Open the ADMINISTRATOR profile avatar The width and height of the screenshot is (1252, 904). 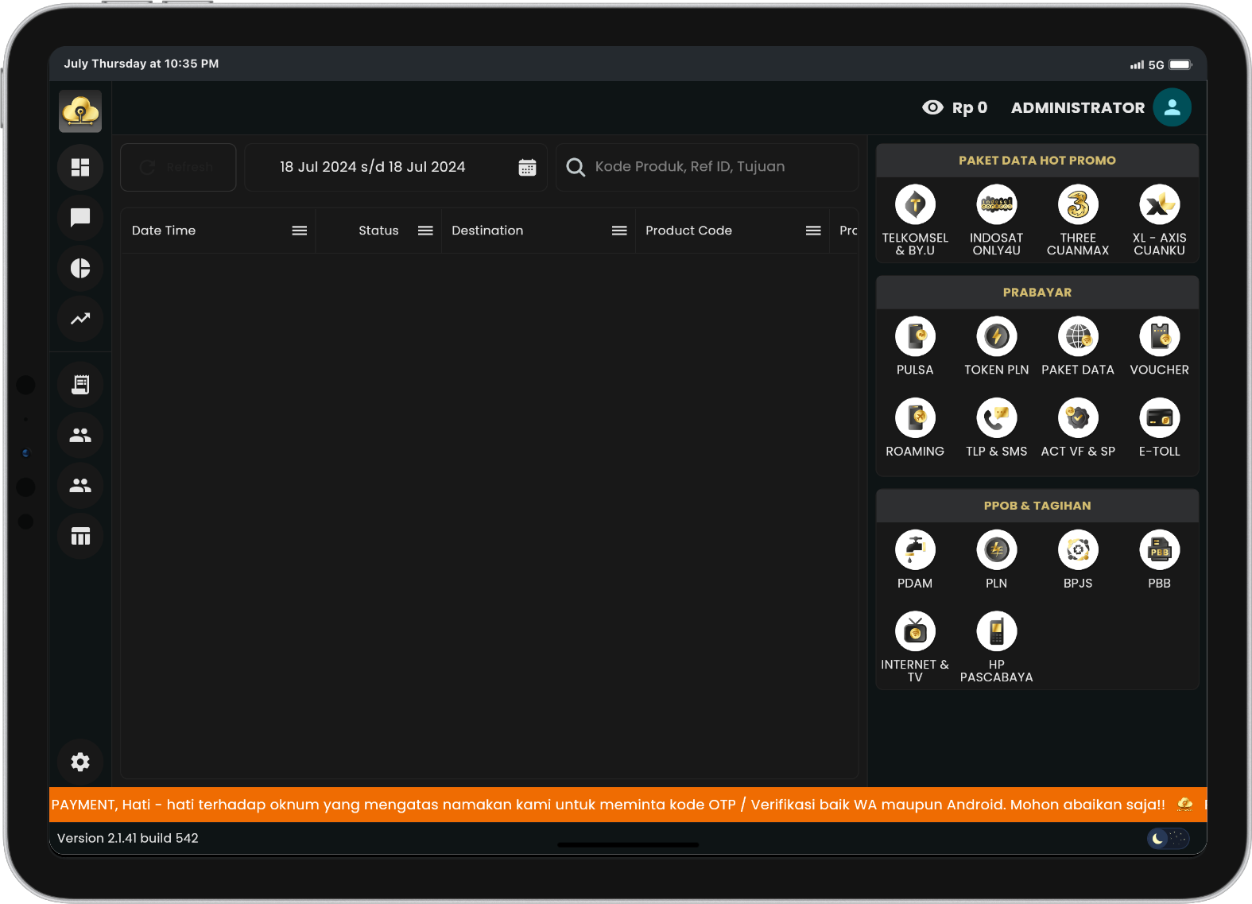[1172, 107]
